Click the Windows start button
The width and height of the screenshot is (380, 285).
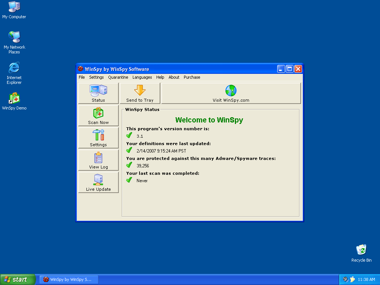(x=18, y=279)
